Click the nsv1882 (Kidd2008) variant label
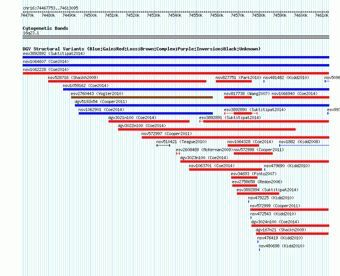The image size is (340, 276). tap(300, 142)
